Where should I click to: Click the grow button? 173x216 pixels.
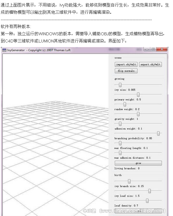[138, 163]
